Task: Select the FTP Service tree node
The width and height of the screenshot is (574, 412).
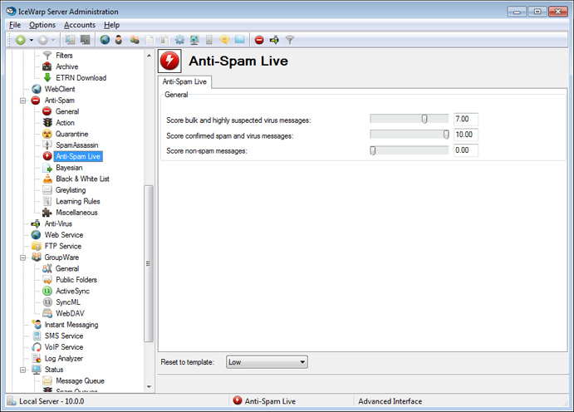Action: click(62, 246)
